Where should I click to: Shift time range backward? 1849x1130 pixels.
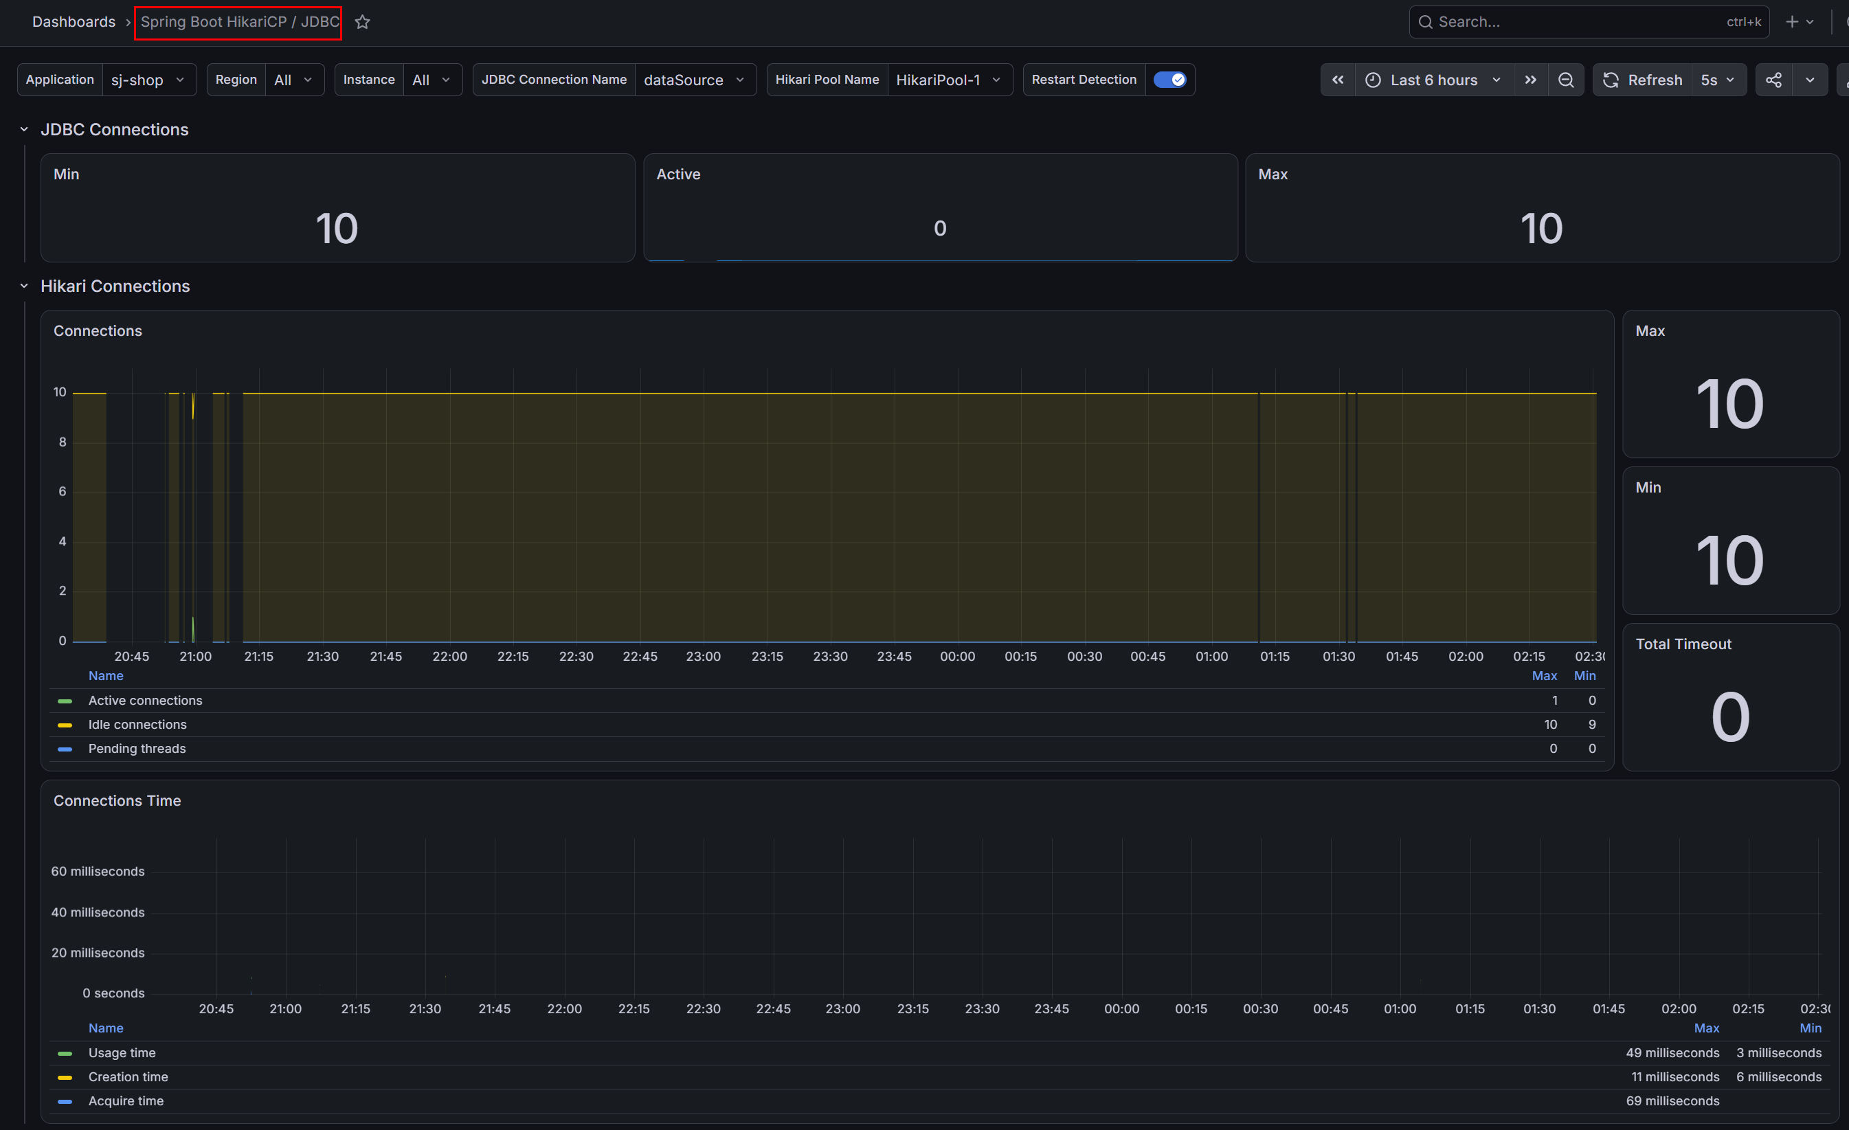pyautogui.click(x=1337, y=80)
